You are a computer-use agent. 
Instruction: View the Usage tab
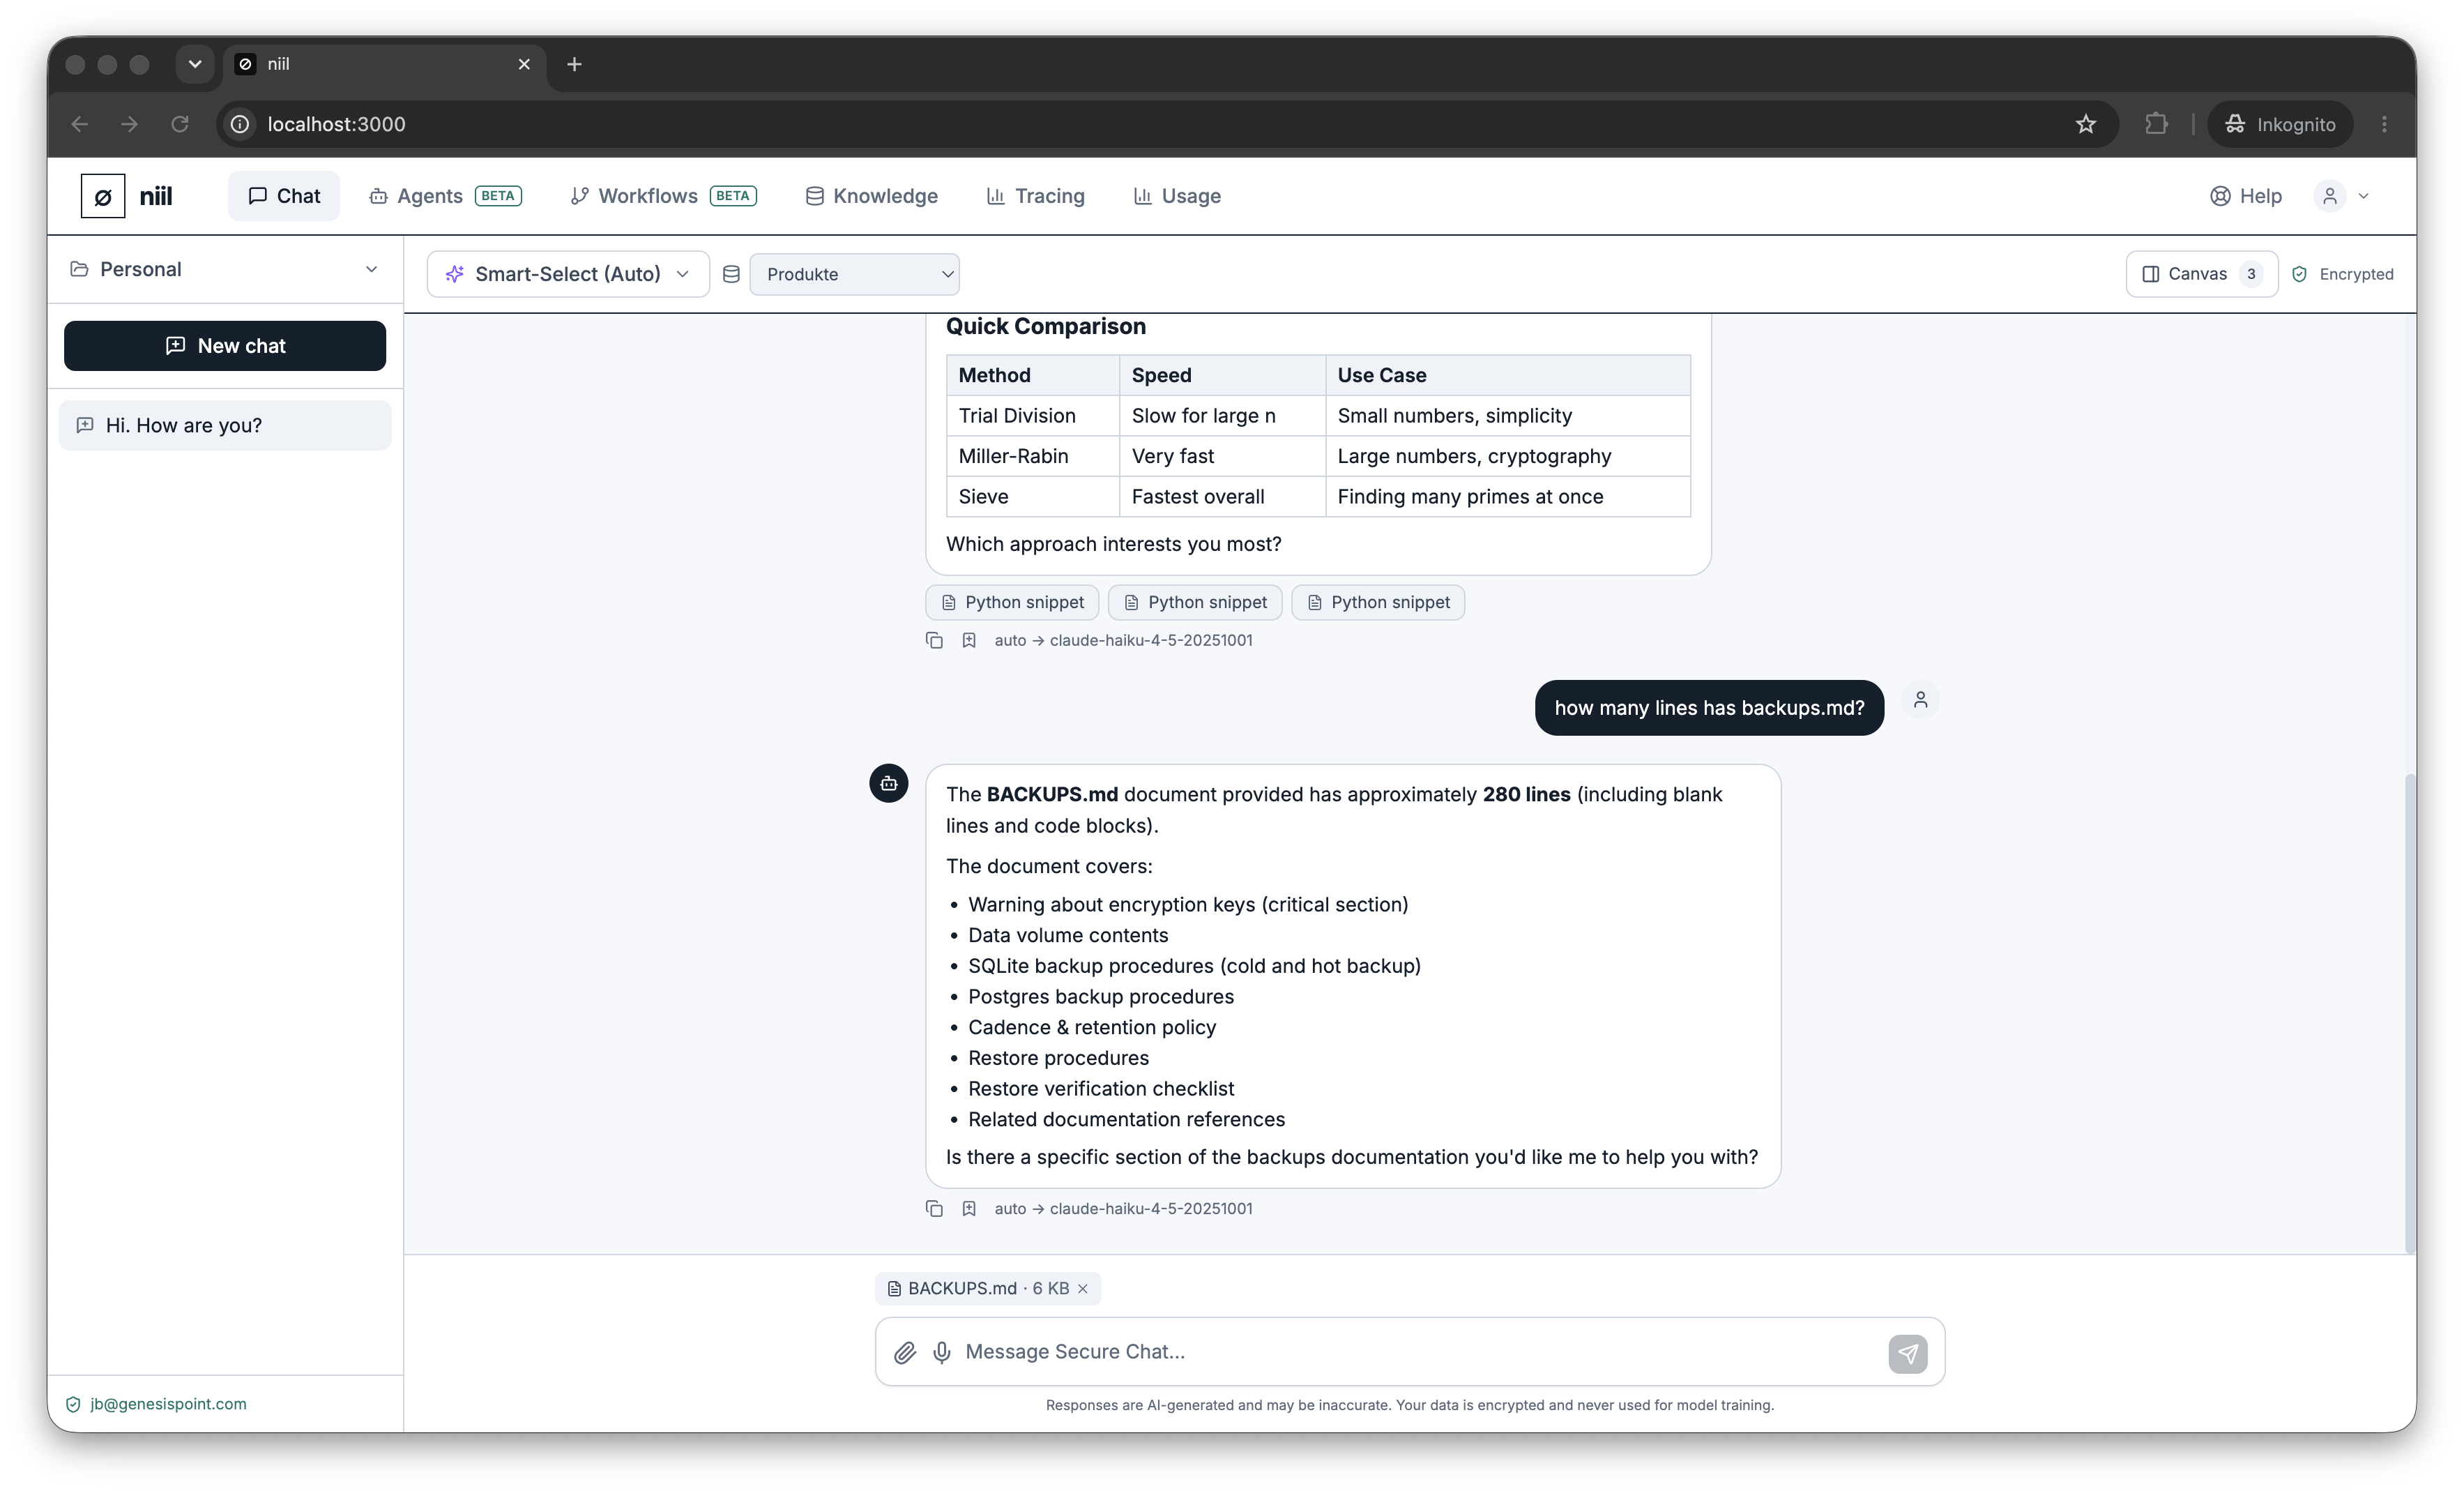pyautogui.click(x=1177, y=196)
